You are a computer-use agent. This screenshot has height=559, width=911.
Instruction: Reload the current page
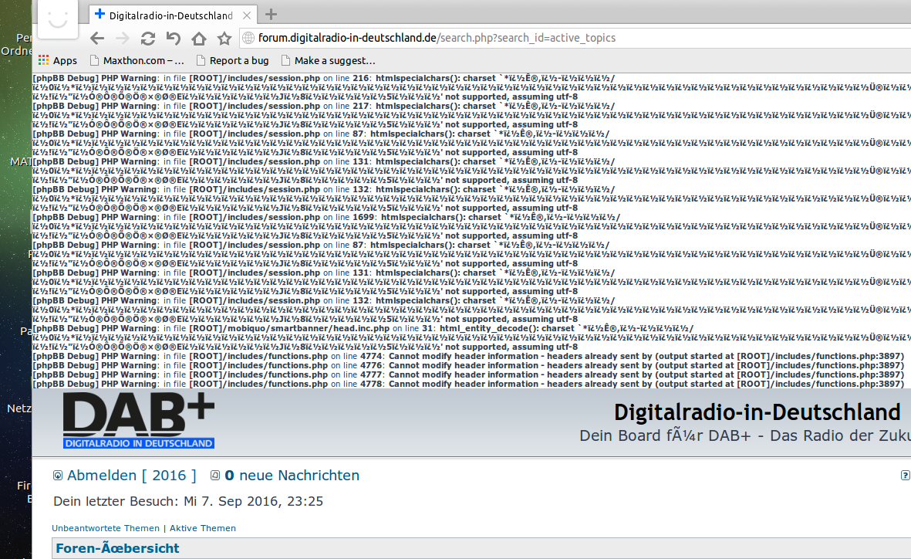coord(148,39)
